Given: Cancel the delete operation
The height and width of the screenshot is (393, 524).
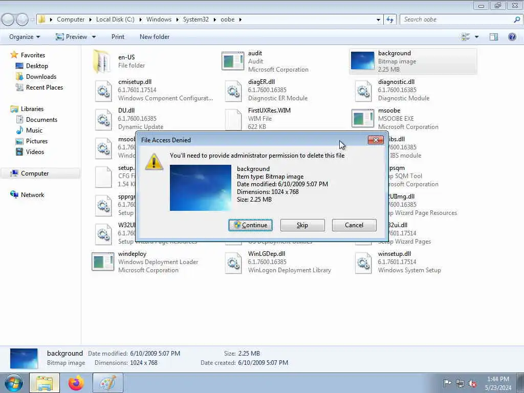Looking at the screenshot, I should coord(354,225).
